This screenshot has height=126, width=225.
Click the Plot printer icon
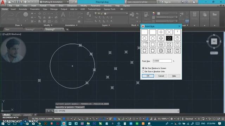pos(25,2)
